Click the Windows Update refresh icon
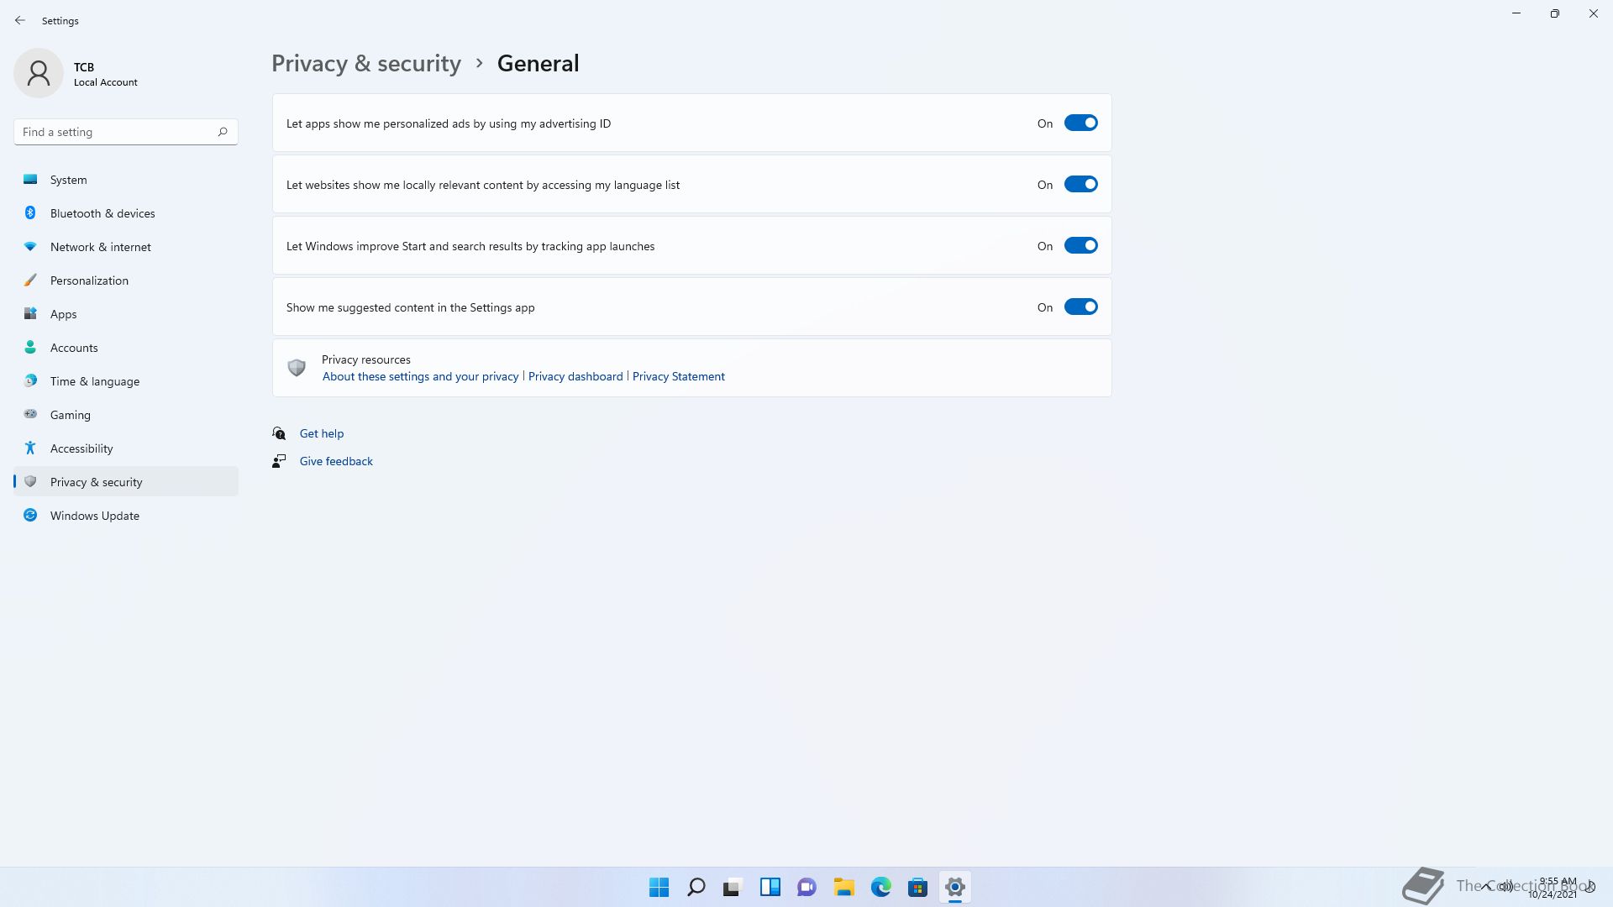This screenshot has height=907, width=1613. tap(30, 515)
